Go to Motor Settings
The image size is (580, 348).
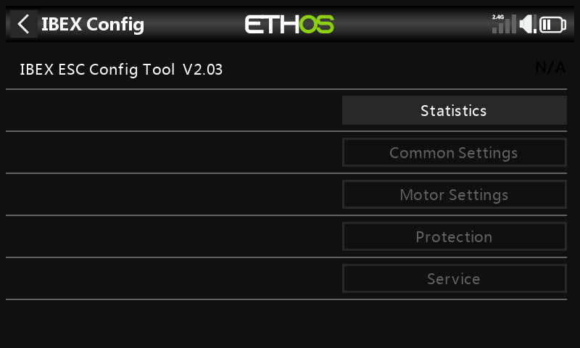(454, 195)
